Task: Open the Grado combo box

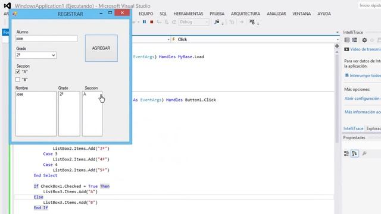Action: (x=36, y=55)
